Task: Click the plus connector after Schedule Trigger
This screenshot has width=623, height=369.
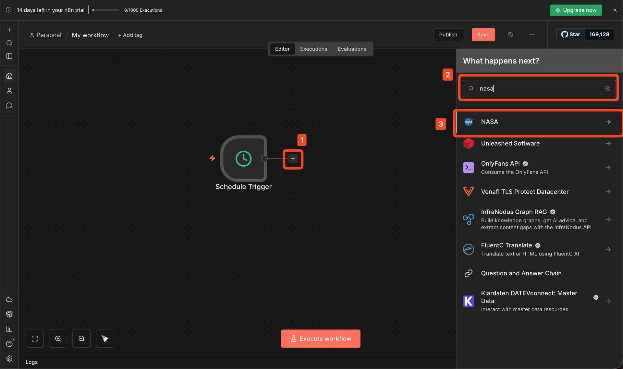Action: tap(293, 159)
